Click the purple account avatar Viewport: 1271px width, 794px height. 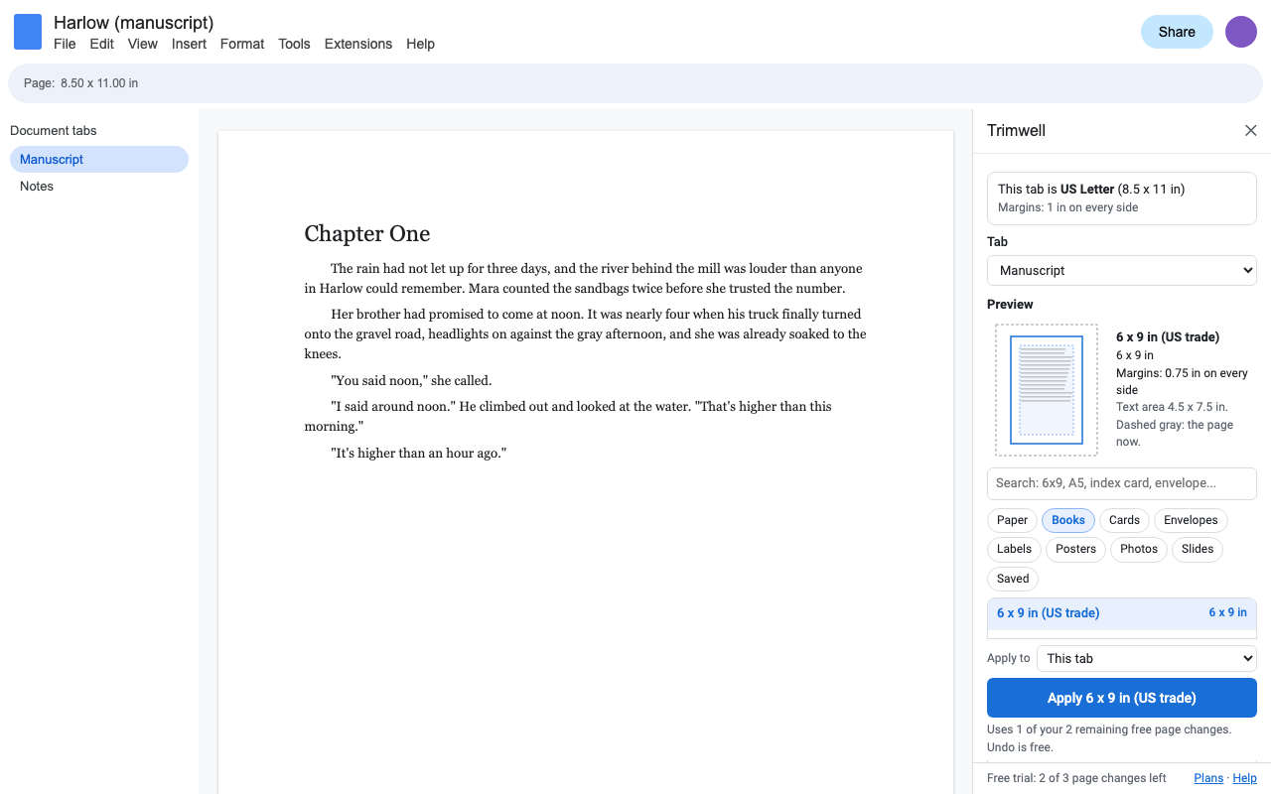(x=1241, y=32)
